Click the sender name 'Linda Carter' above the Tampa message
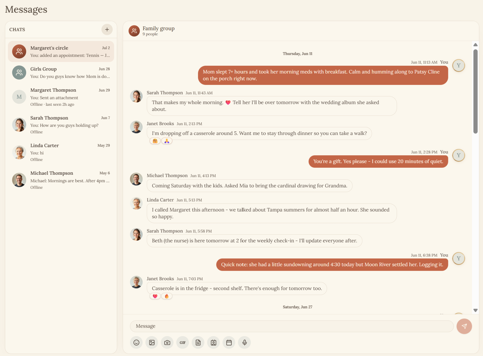This screenshot has width=483, height=356. pyautogui.click(x=160, y=200)
